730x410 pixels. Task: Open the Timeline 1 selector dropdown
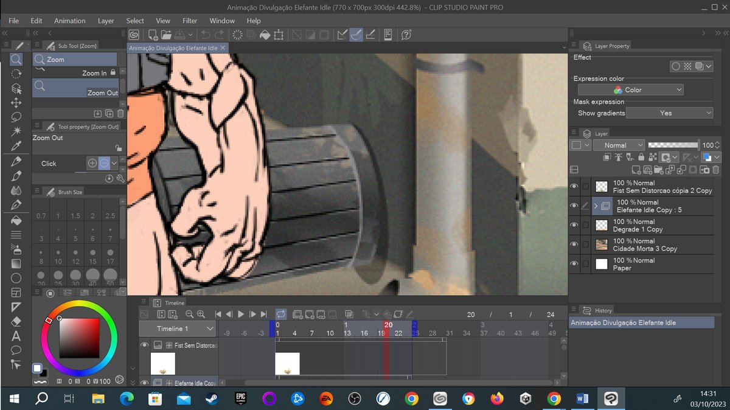click(x=177, y=328)
